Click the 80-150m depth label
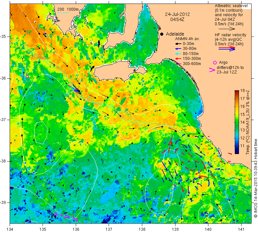Viewport: 258px width, 233px height. click(x=191, y=54)
